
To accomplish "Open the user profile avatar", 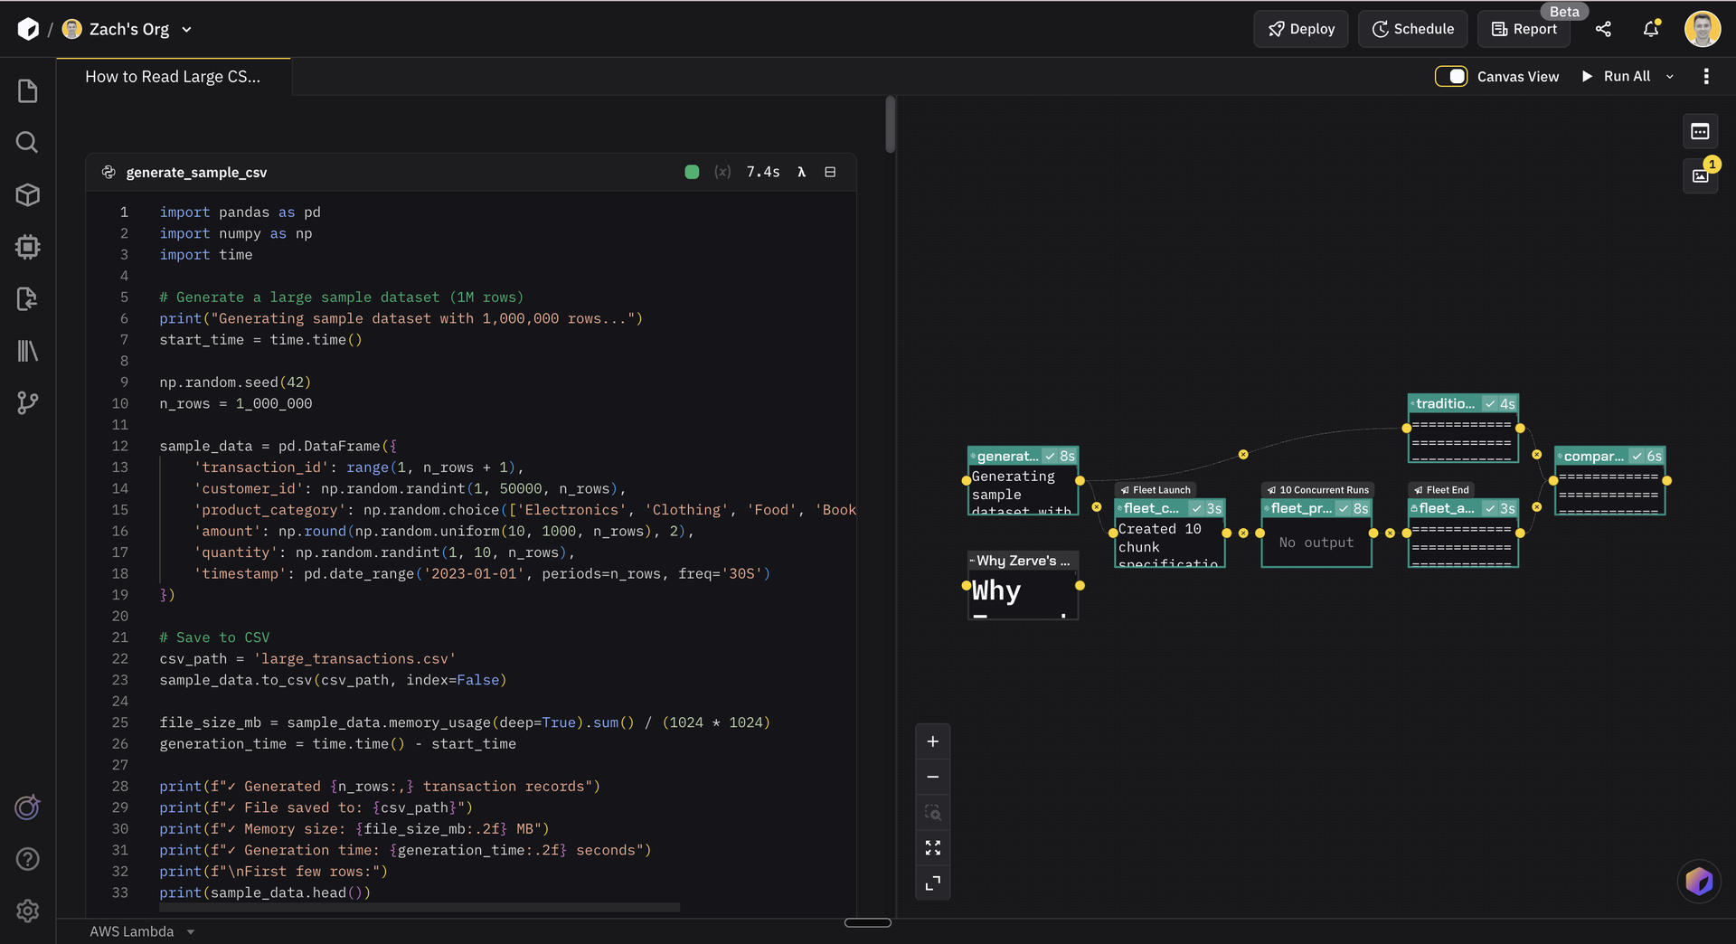I will tap(1703, 29).
